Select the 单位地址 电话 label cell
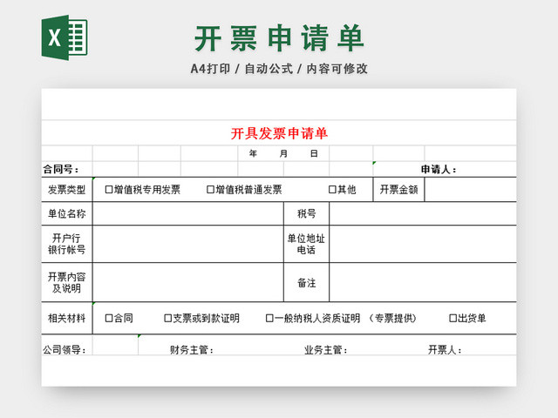Viewport: 558px width, 418px height. coord(306,244)
